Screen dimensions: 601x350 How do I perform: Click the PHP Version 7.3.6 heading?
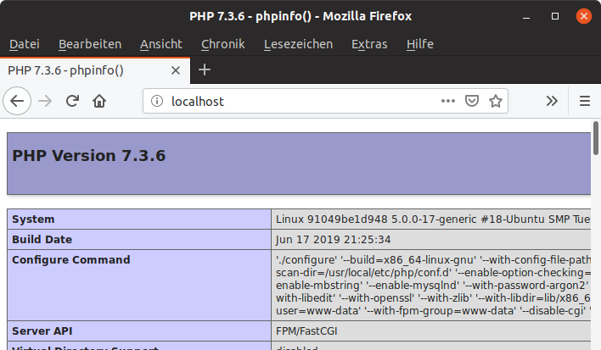pos(89,156)
